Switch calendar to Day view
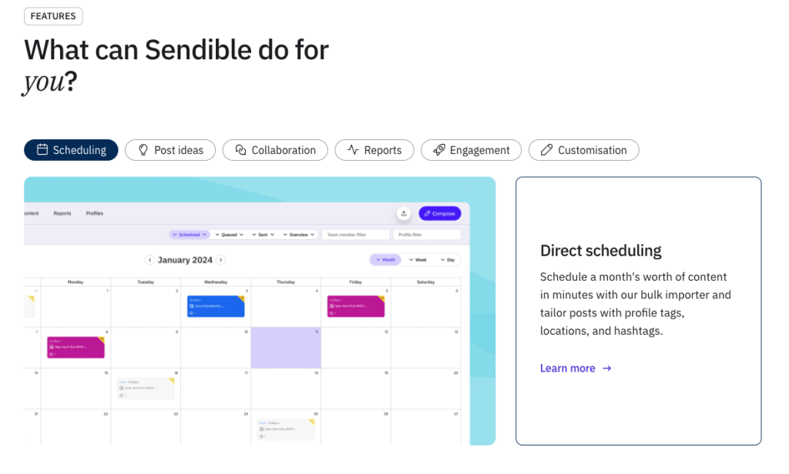 448,260
